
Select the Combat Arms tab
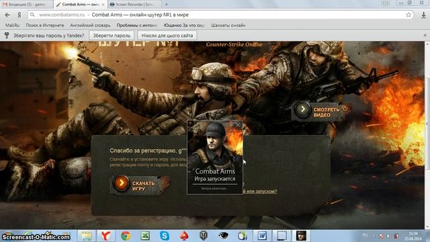tap(80, 5)
